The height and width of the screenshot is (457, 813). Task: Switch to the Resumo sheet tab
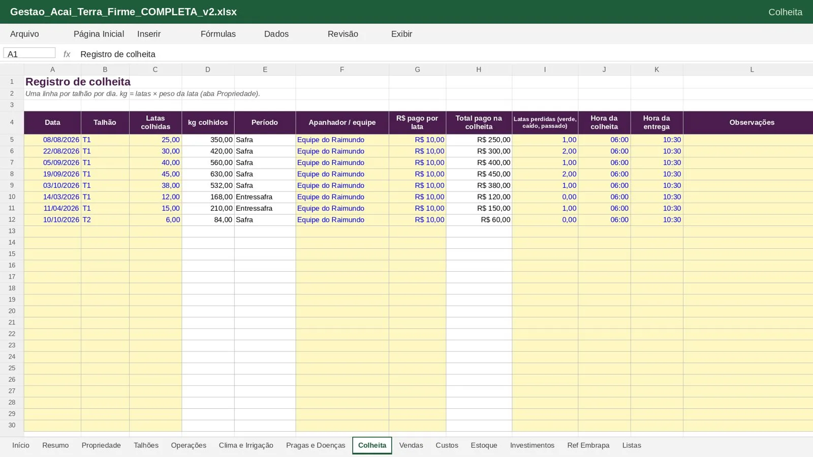(55, 445)
